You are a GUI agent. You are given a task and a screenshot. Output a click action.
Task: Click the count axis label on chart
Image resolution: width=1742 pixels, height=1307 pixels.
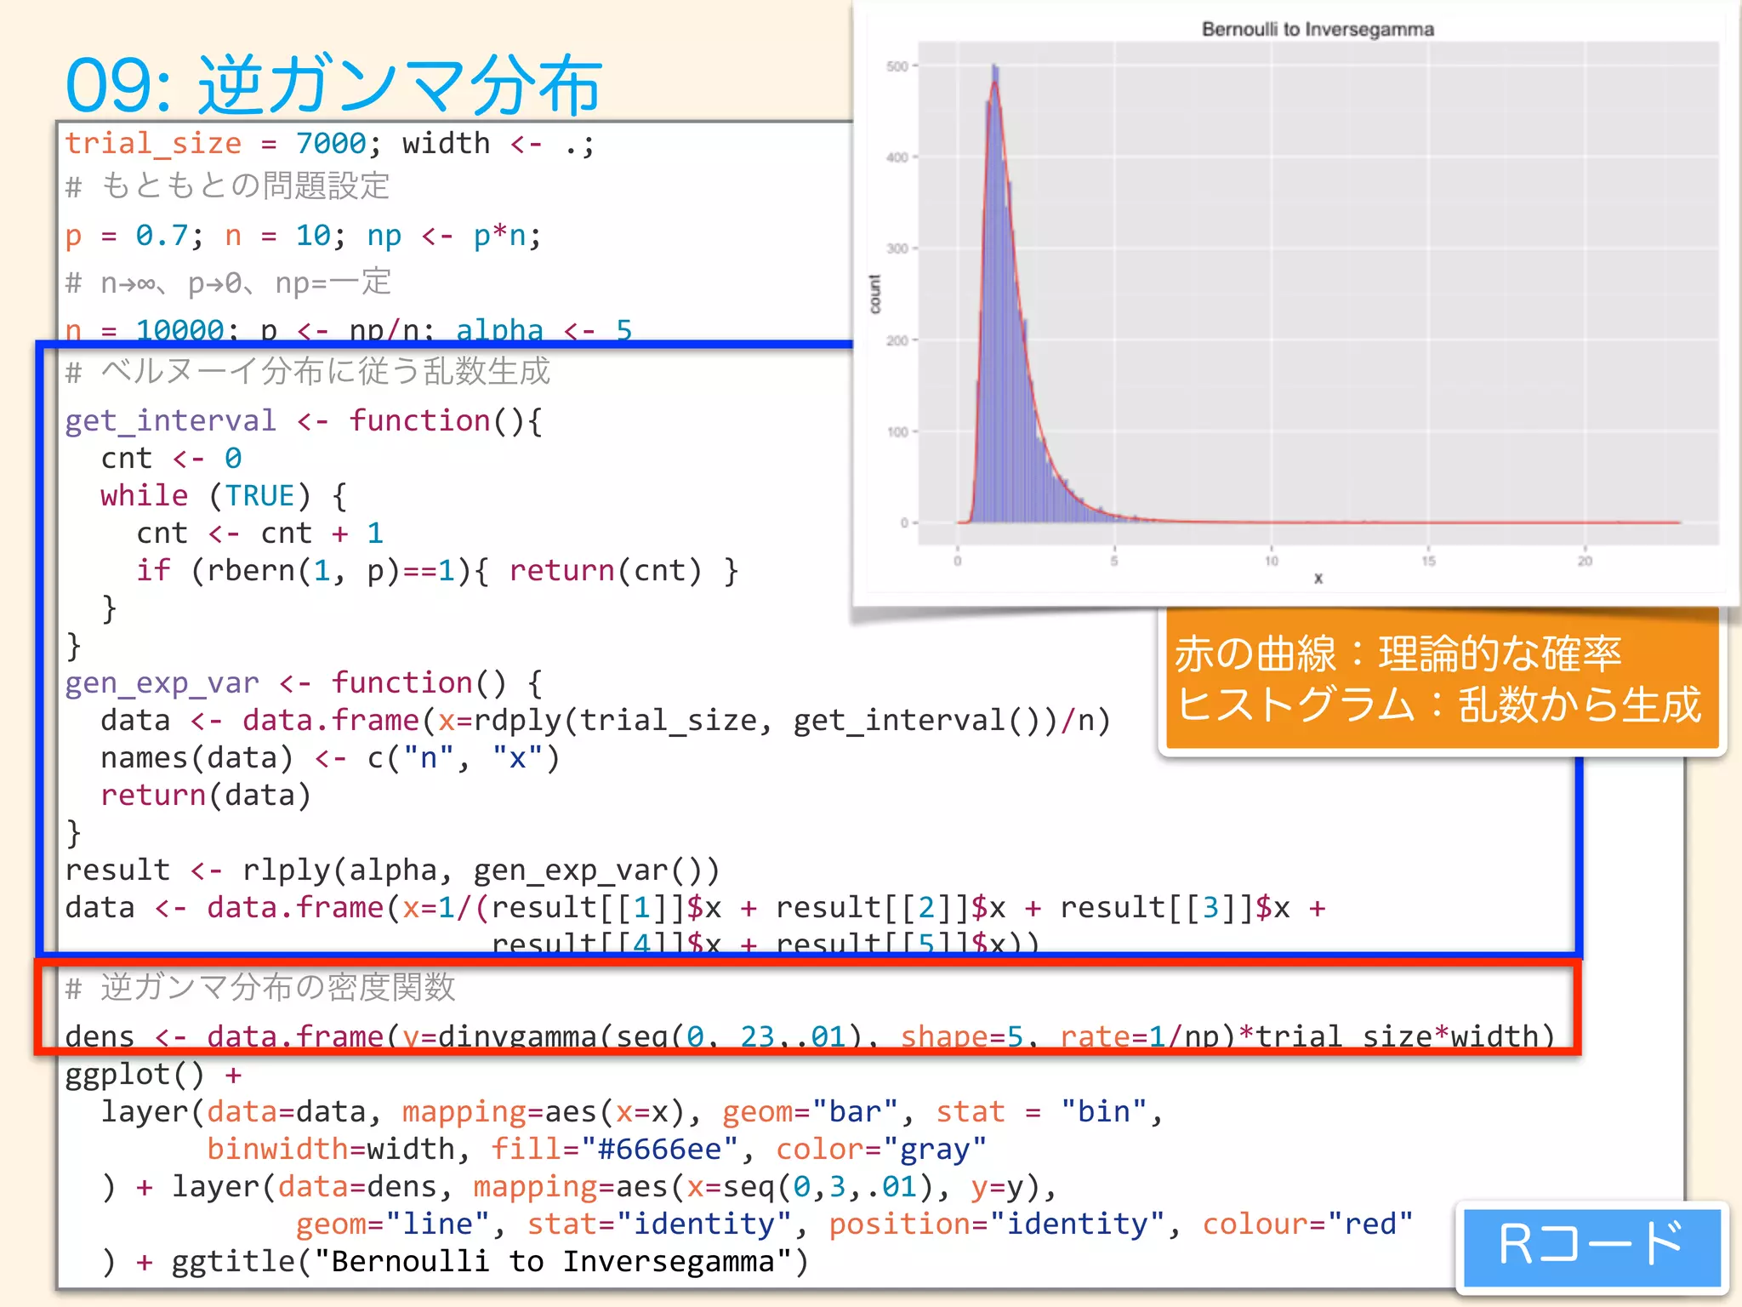pos(874,294)
